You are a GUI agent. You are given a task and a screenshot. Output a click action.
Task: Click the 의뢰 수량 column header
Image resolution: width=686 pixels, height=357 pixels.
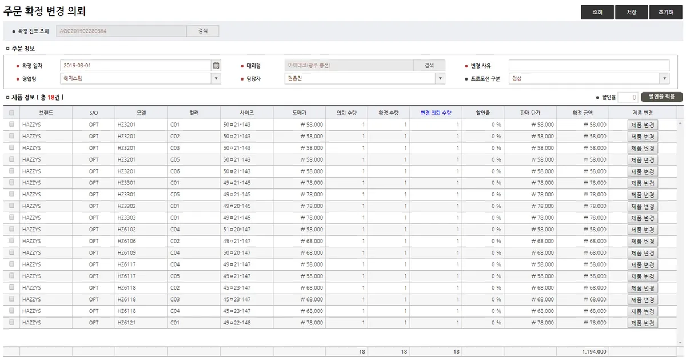click(347, 113)
